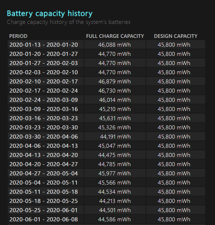215x225 pixels.
Task: Click the Charge capacity history subtitle text
Action: click(x=69, y=22)
